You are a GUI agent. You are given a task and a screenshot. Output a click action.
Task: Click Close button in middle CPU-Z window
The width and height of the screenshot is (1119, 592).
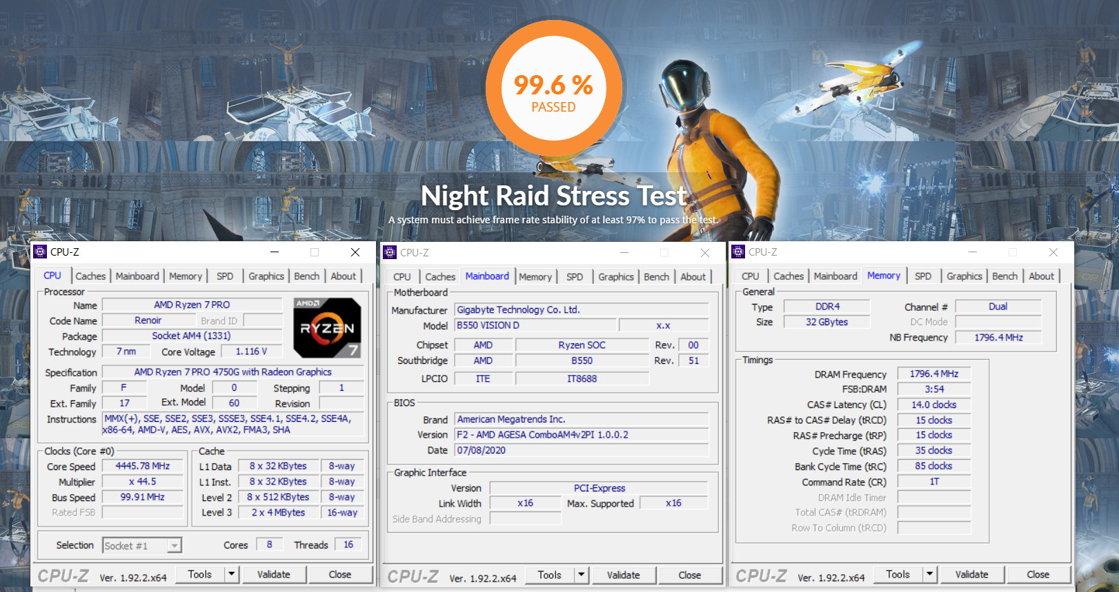click(x=690, y=575)
